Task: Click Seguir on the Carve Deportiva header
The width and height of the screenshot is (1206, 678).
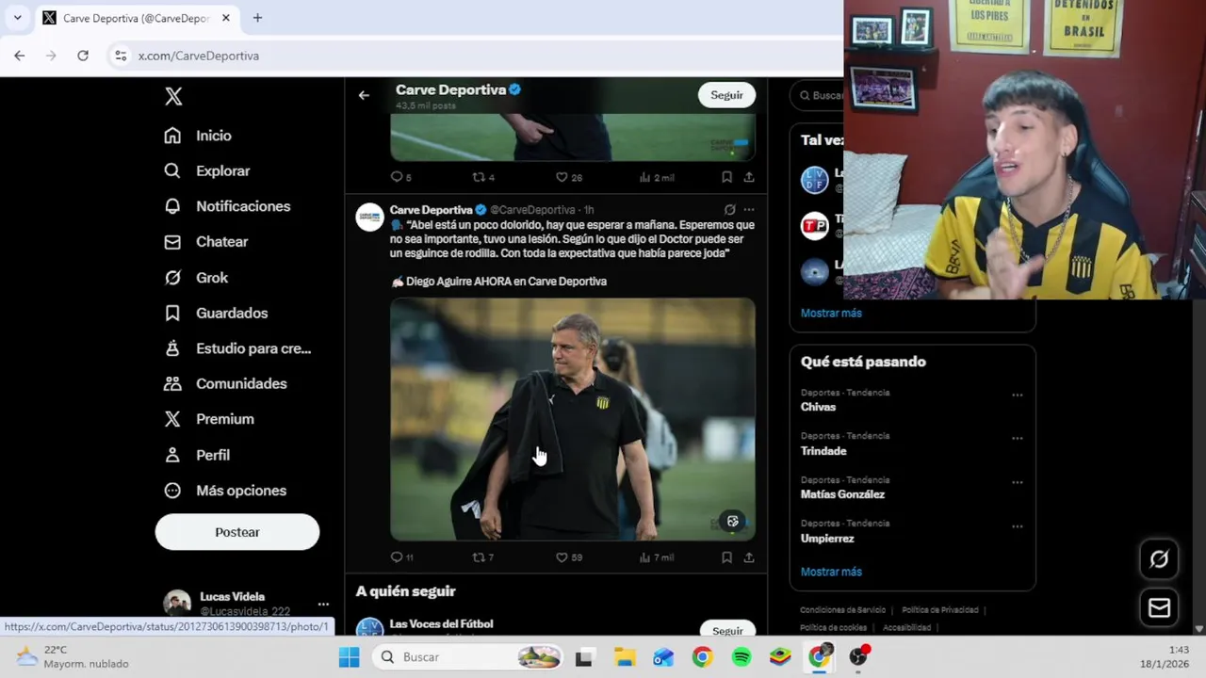Action: click(726, 95)
